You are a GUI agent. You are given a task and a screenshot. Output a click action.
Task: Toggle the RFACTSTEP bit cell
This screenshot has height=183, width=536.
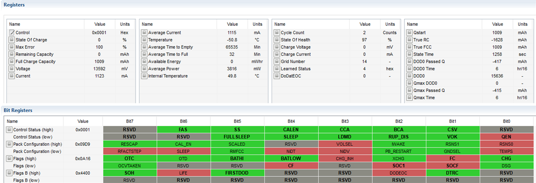click(x=130, y=151)
